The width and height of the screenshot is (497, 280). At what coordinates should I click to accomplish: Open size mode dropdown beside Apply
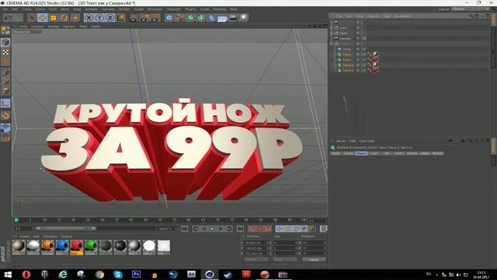pyautogui.click(x=285, y=259)
